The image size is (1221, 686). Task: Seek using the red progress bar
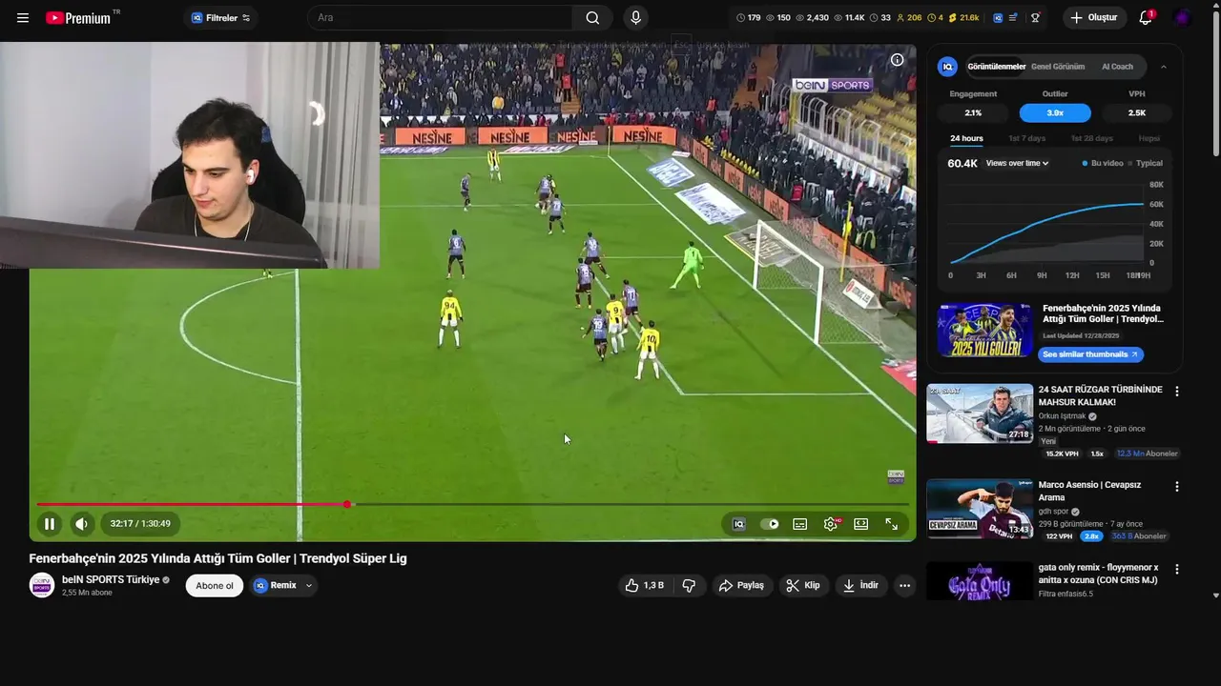tap(473, 504)
